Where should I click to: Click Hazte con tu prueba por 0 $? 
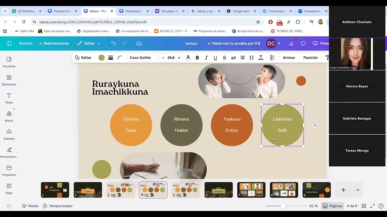pyautogui.click(x=234, y=43)
